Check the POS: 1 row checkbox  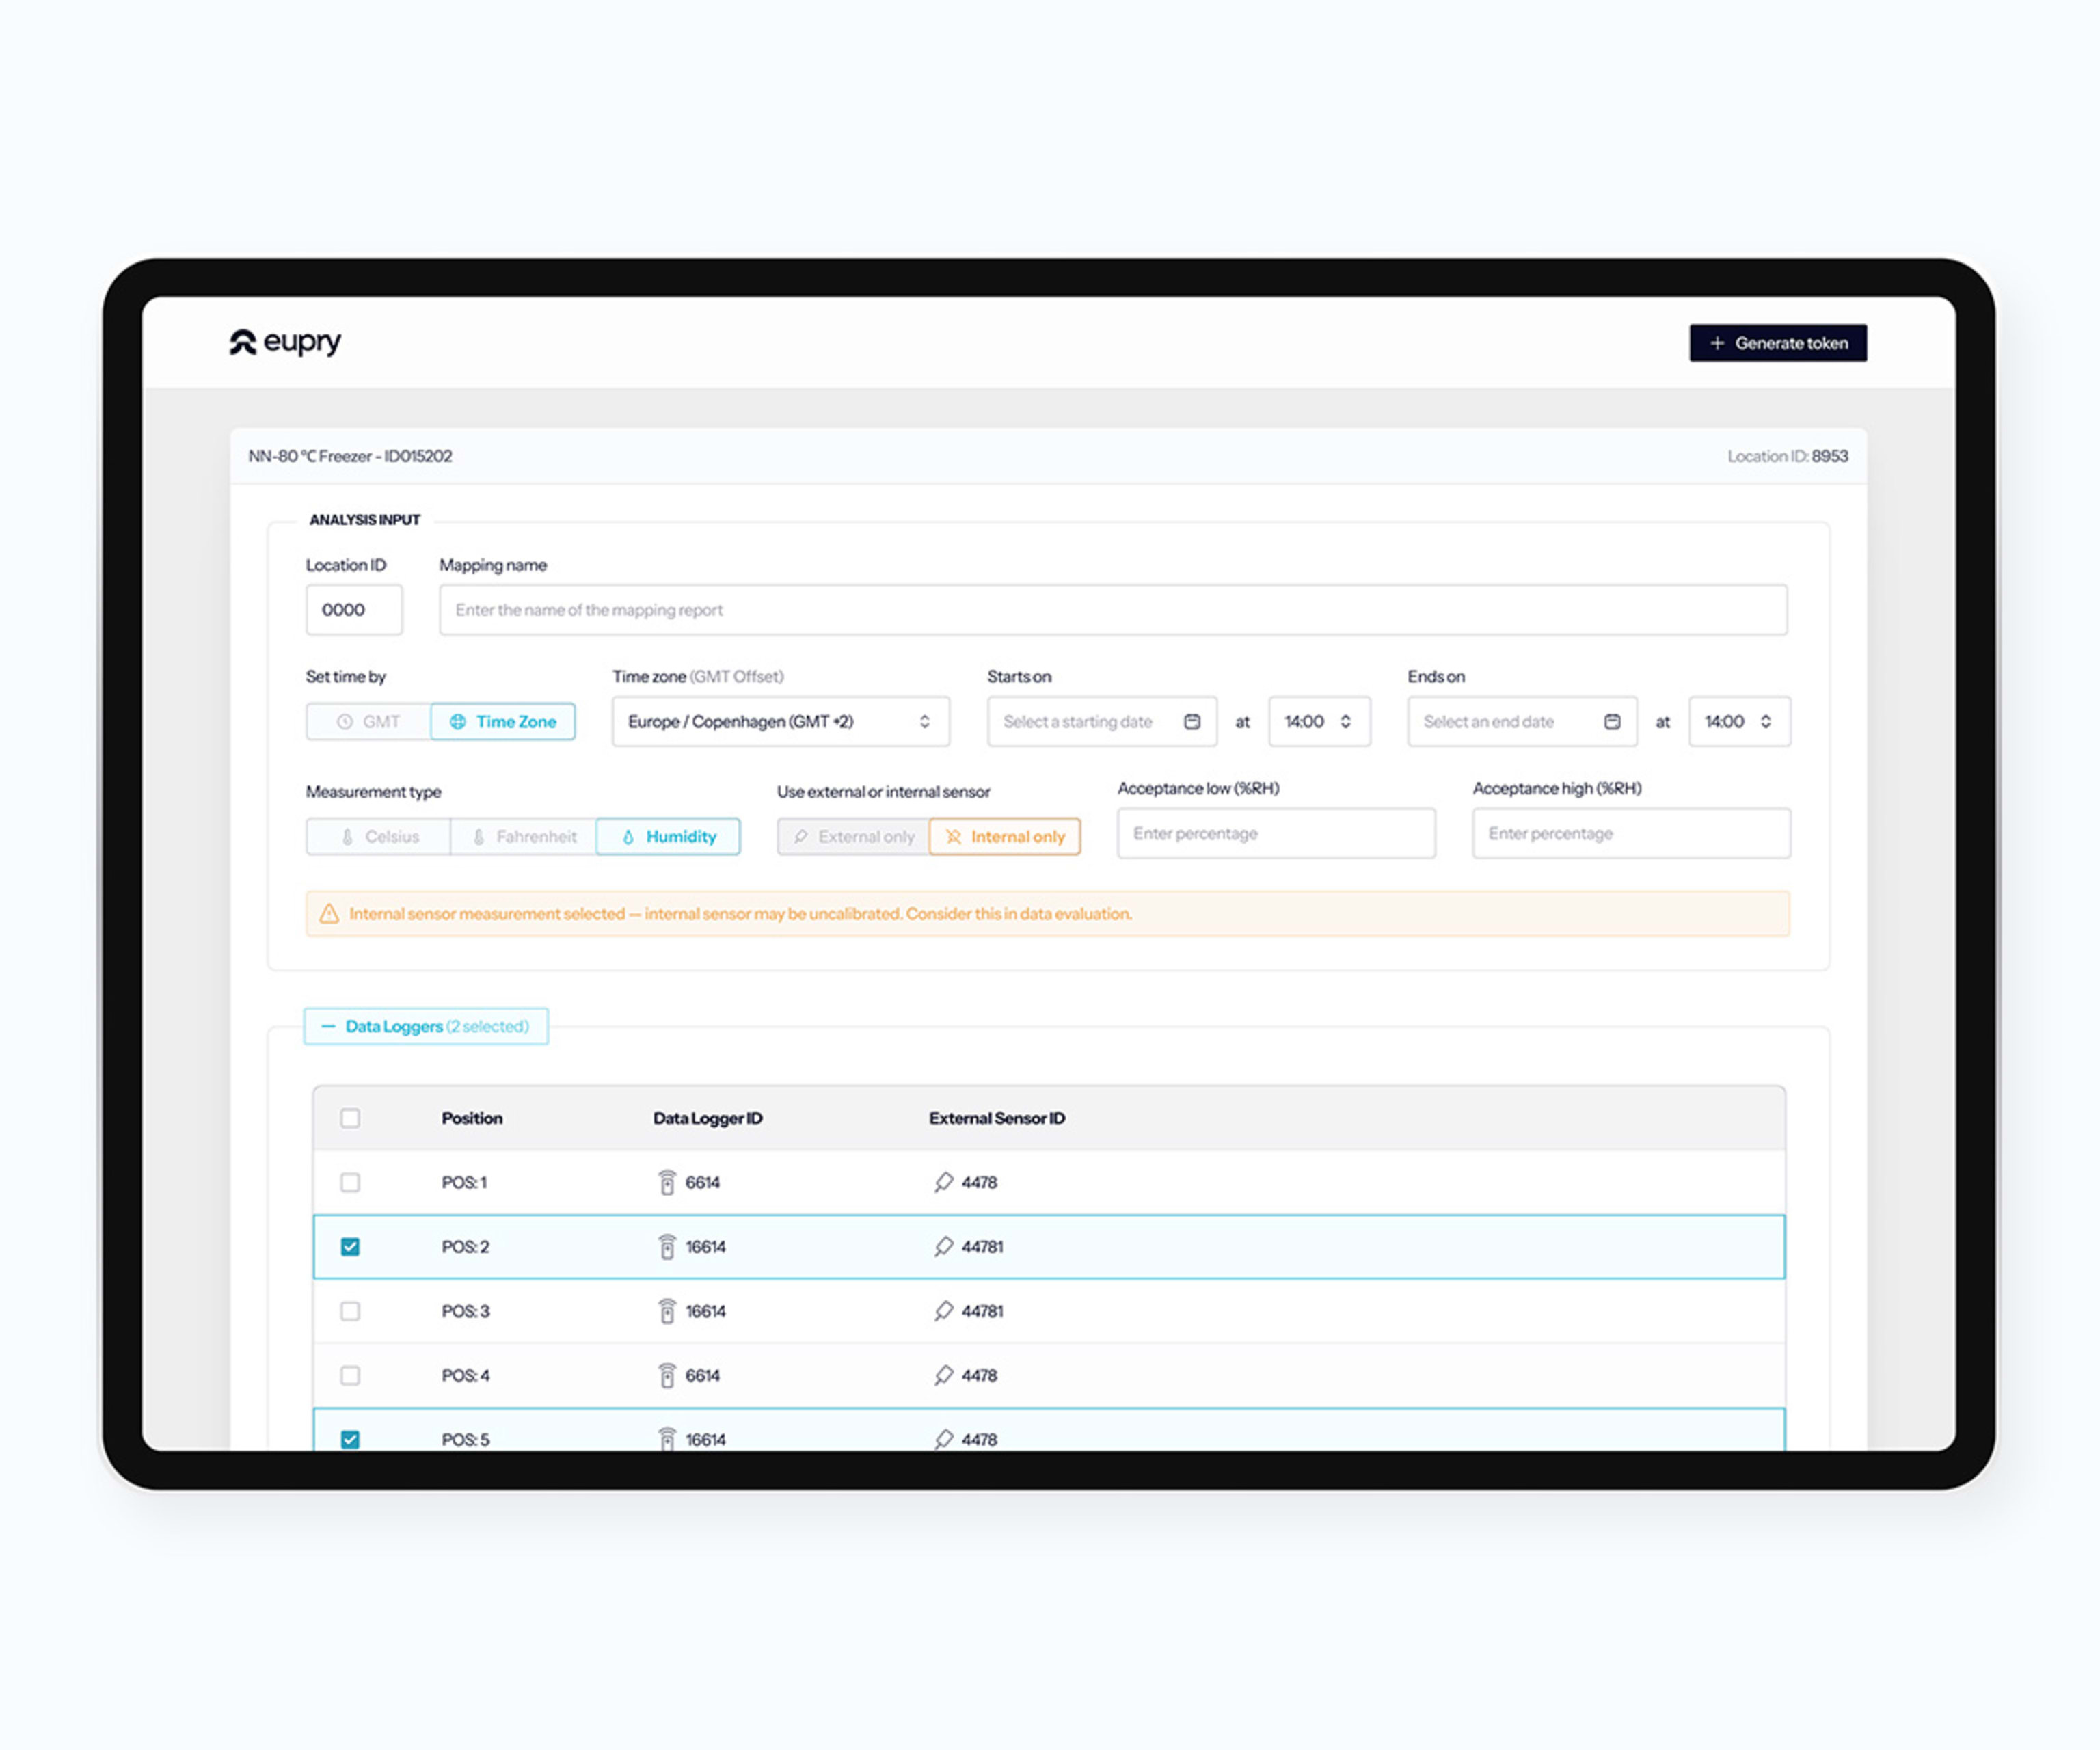click(x=350, y=1182)
